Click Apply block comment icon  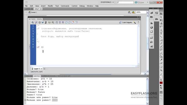coord(66,22)
